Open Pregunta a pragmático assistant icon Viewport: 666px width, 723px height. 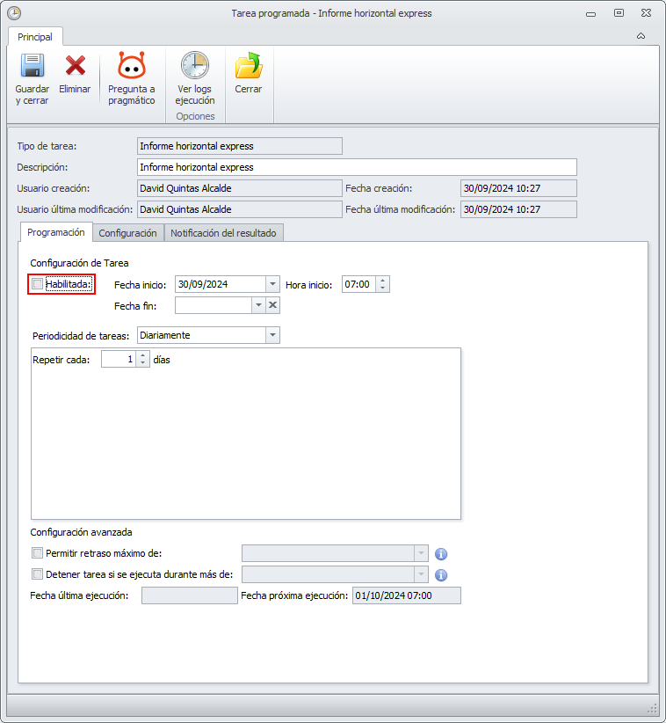tap(132, 65)
